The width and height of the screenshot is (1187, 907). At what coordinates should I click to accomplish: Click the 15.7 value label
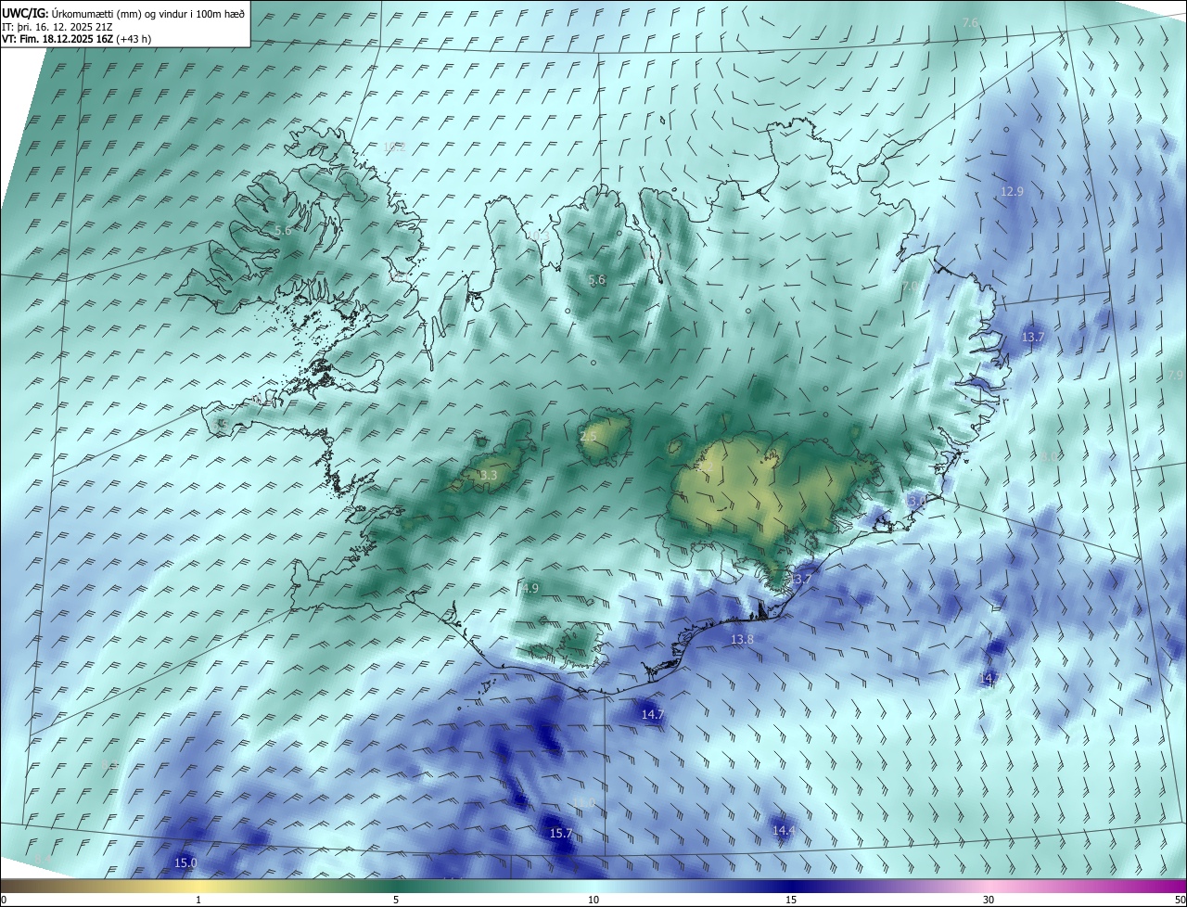click(560, 834)
